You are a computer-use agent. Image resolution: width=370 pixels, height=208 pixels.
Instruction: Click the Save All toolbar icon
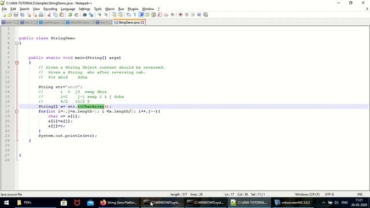tap(22, 14)
